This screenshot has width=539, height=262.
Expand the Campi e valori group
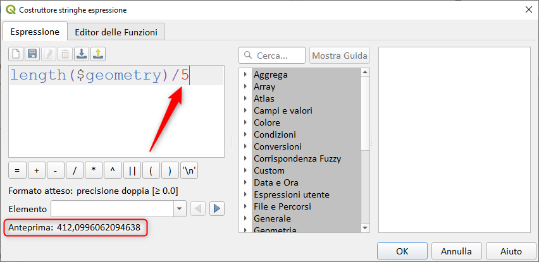[x=245, y=110]
